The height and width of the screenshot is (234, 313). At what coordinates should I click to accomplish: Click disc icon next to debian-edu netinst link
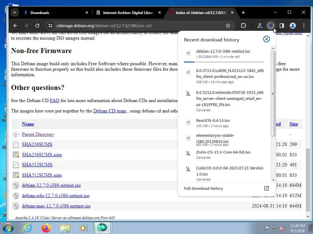click(x=16, y=196)
